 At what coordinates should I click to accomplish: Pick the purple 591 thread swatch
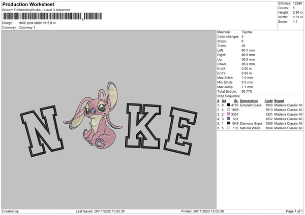coord(229,119)
